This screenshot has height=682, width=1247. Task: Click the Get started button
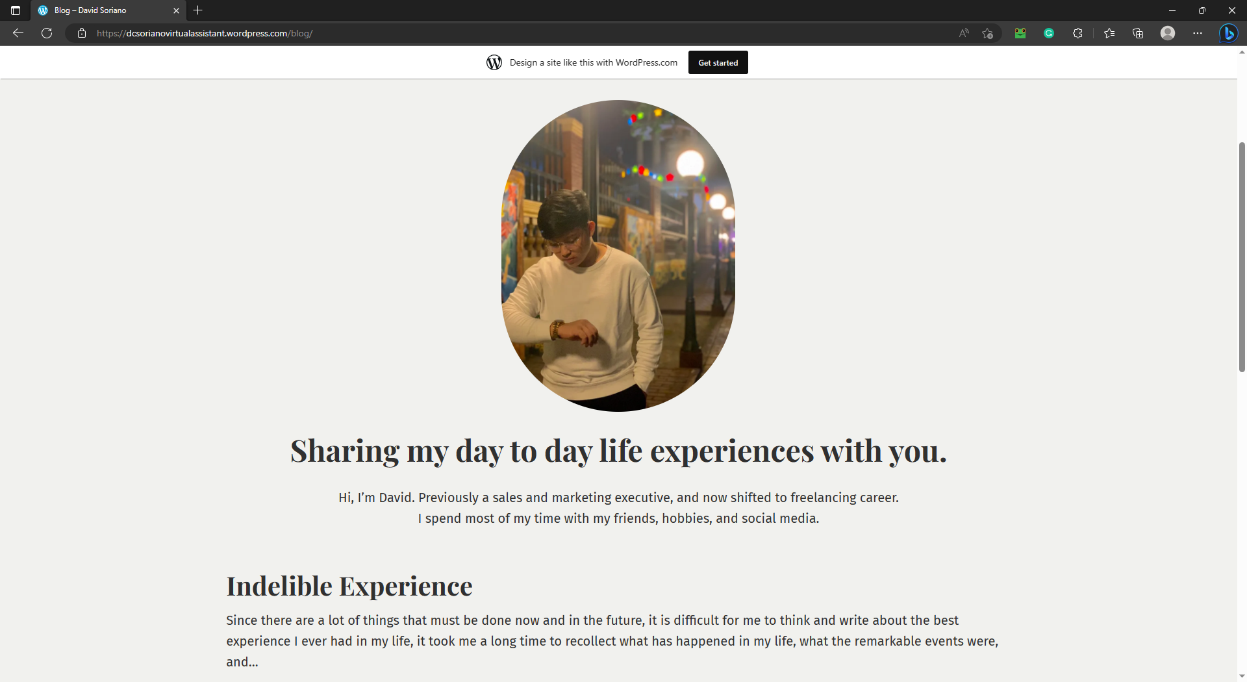coord(718,62)
